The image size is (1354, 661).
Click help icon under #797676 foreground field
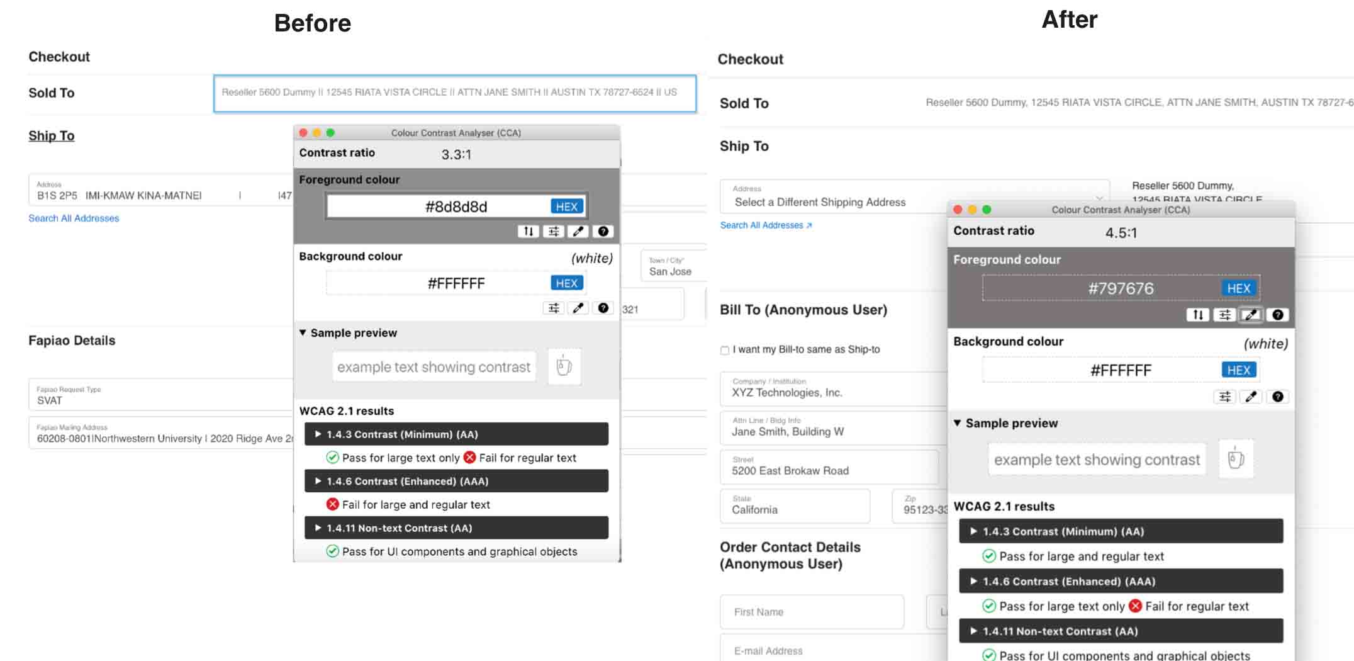pyautogui.click(x=1277, y=315)
